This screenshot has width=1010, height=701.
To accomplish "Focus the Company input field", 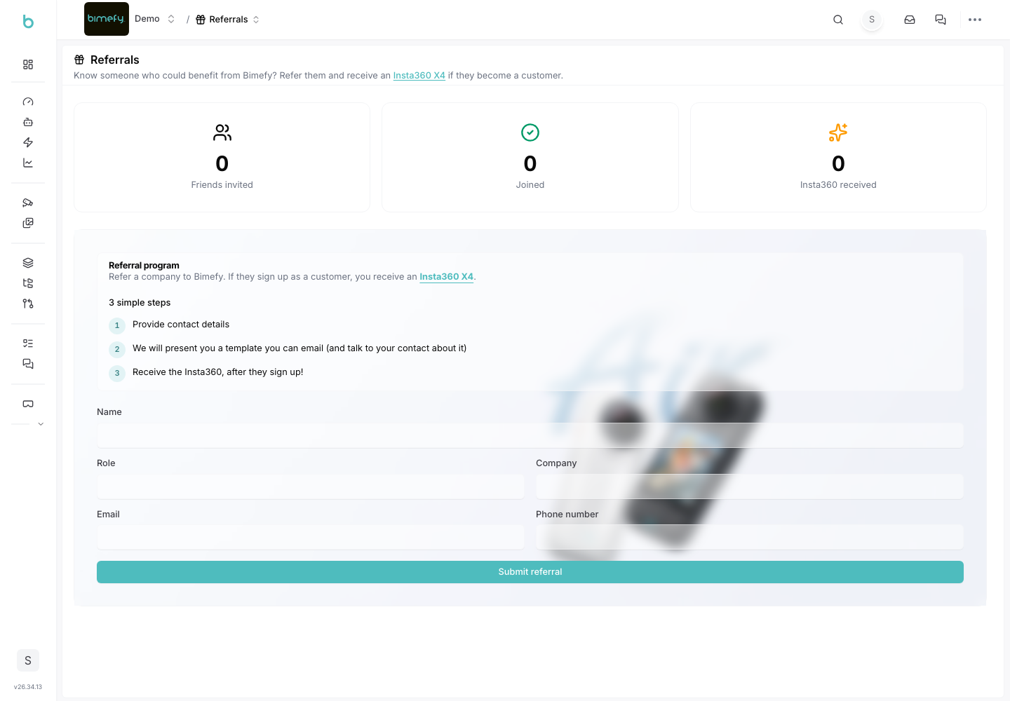I will click(x=750, y=486).
